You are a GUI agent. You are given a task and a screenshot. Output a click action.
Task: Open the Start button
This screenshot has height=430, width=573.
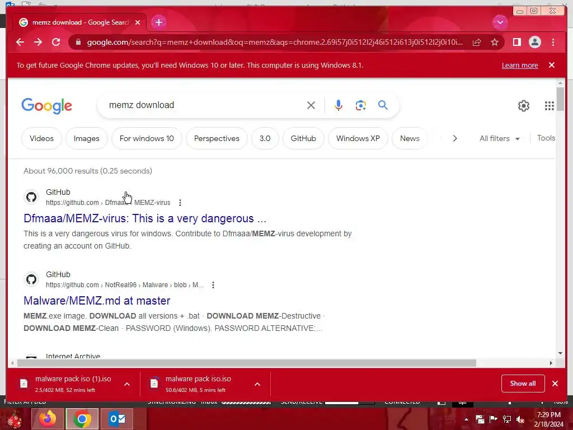point(15,419)
